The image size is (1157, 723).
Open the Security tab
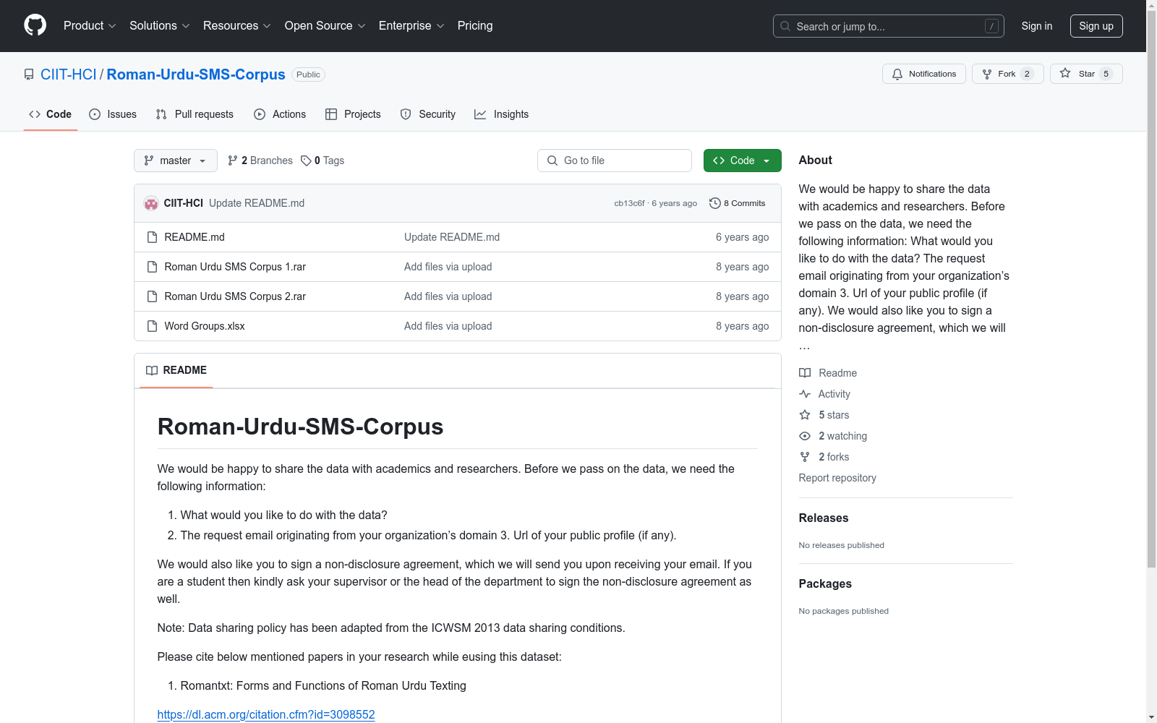(428, 114)
